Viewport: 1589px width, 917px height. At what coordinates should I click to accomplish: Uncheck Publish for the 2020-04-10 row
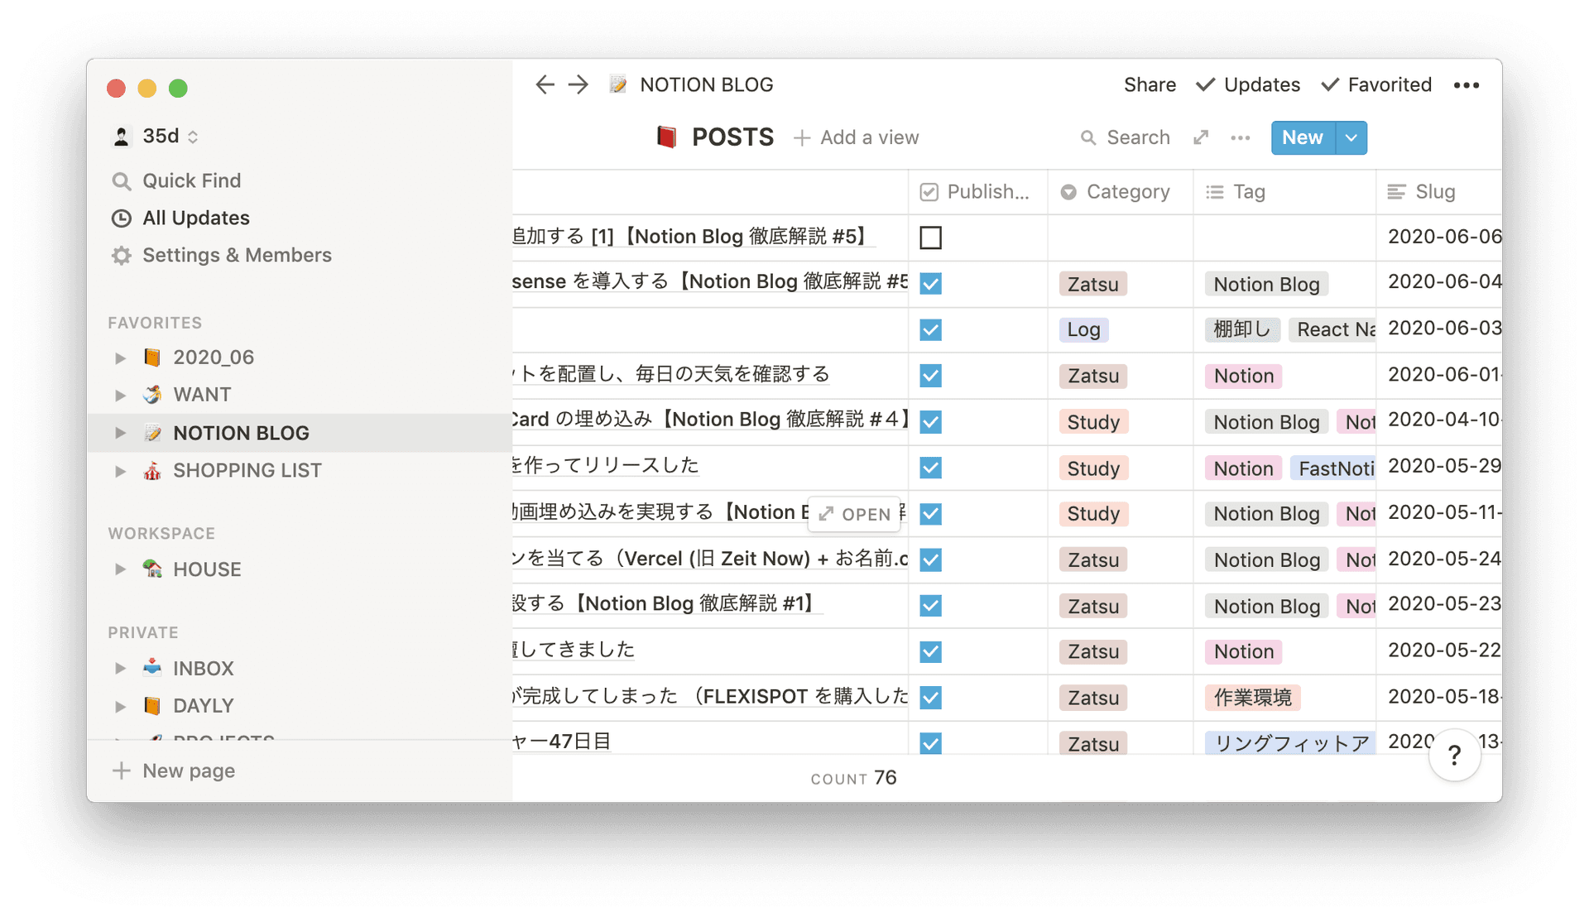tap(931, 422)
